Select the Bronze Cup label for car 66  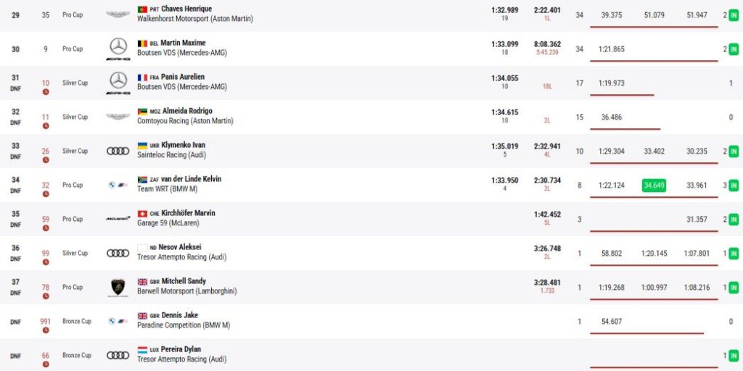77,355
